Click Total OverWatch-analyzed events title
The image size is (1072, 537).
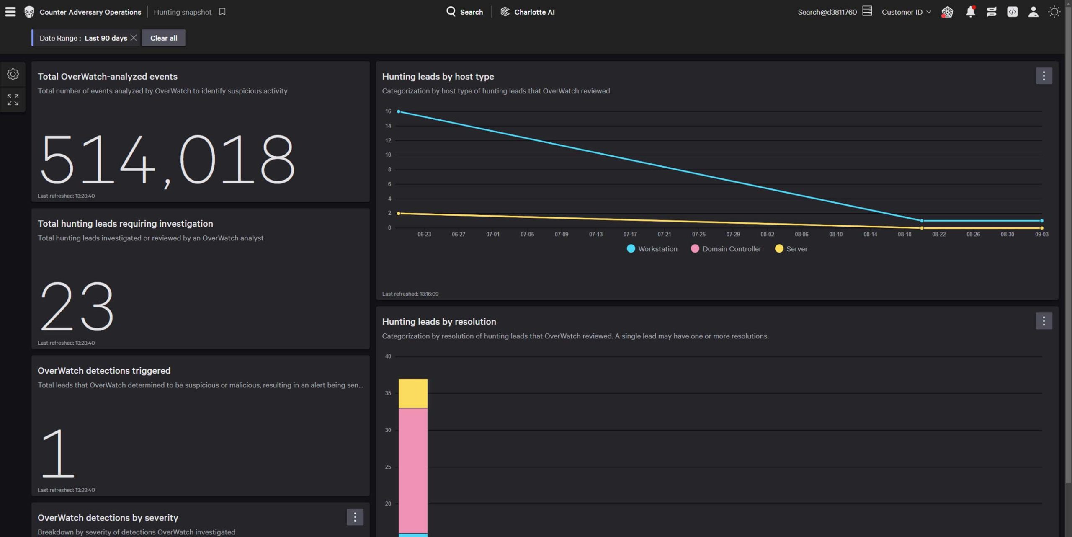coord(107,76)
